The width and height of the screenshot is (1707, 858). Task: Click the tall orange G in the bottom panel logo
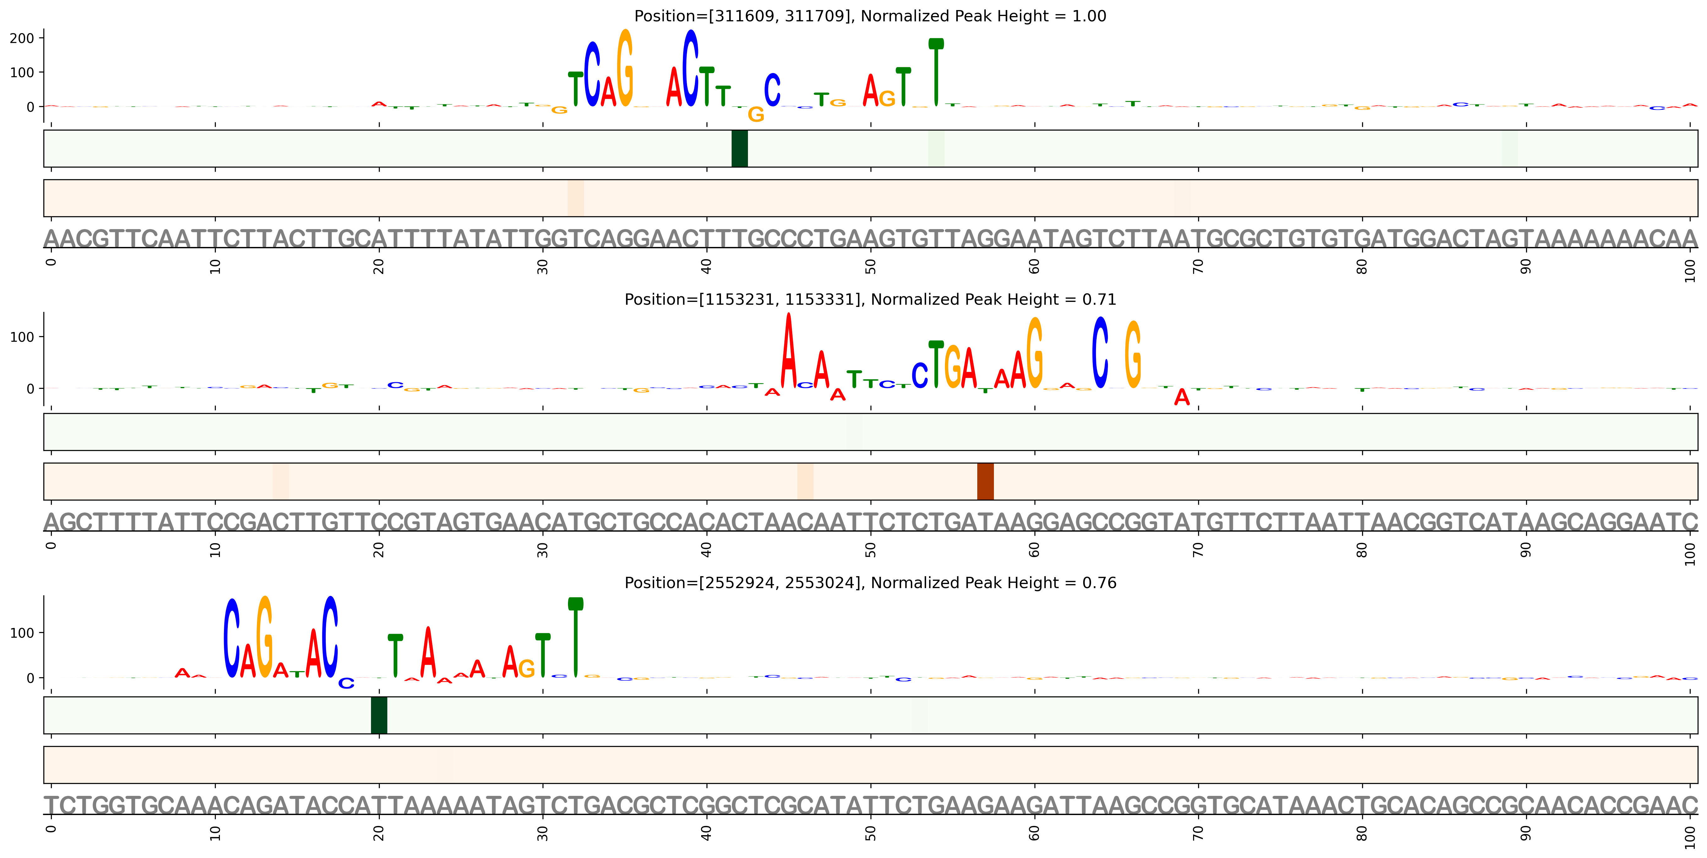265,637
